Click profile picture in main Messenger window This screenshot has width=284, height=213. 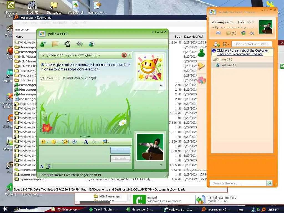pos(265,27)
